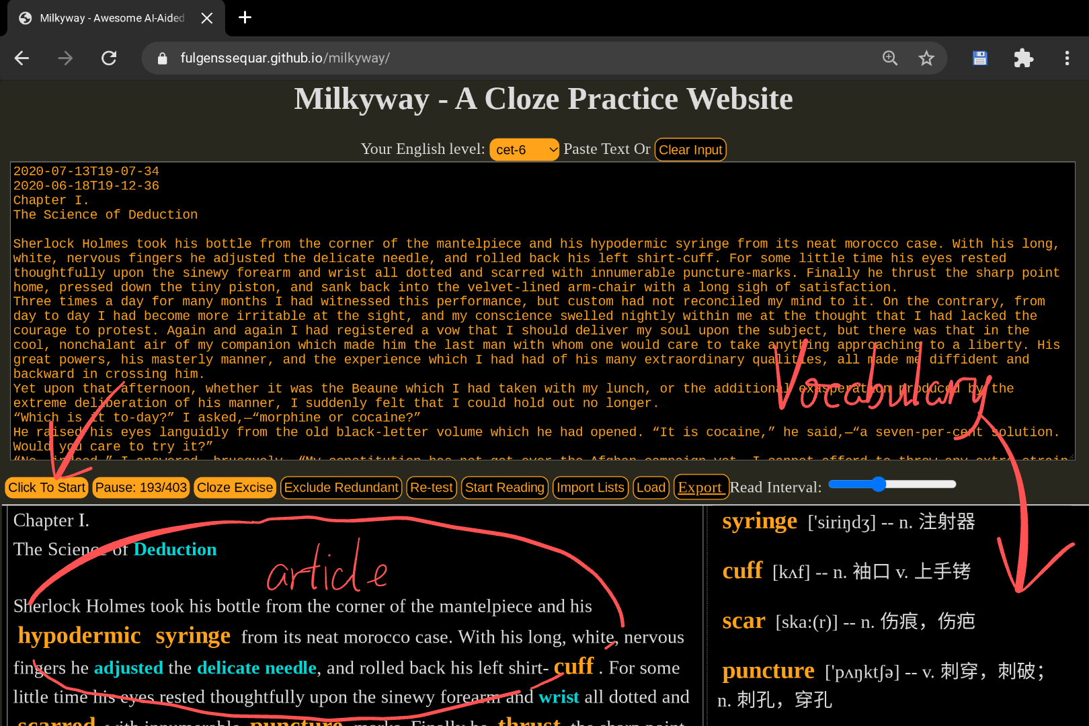Click the Load button
The image size is (1089, 726).
click(651, 487)
